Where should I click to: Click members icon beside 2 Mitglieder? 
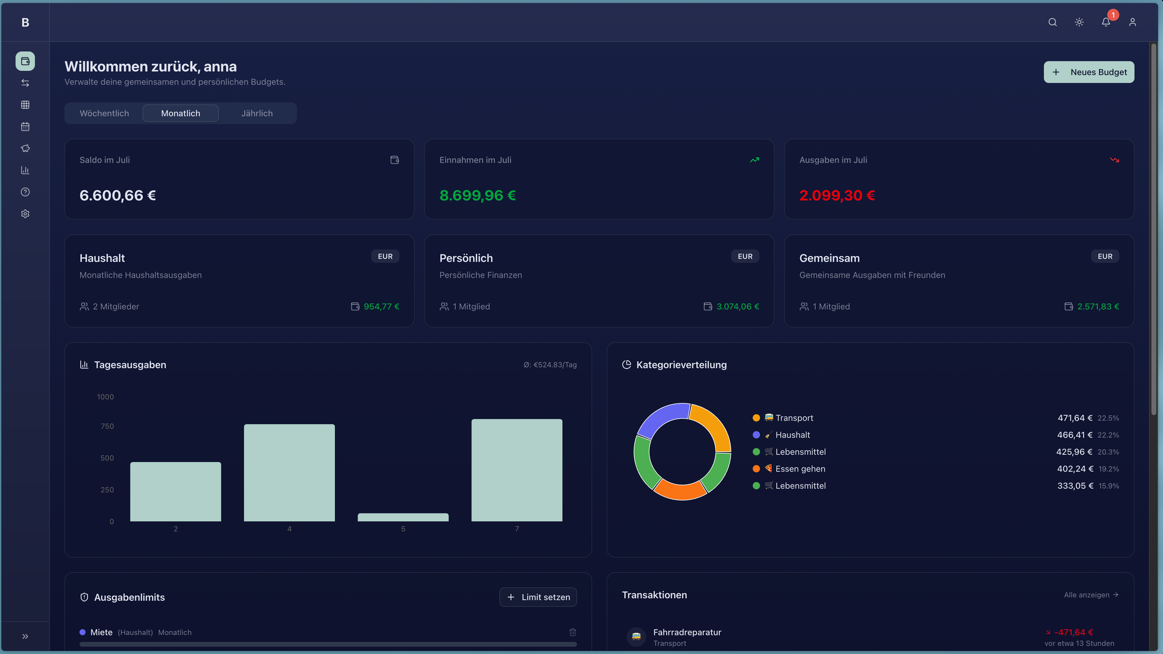point(84,306)
